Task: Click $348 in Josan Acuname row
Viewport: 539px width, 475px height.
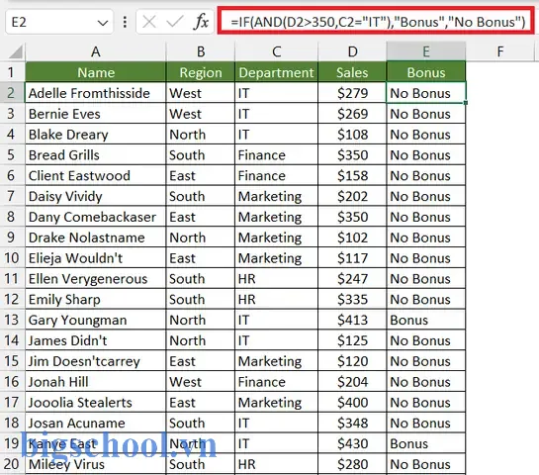Action: [352, 424]
